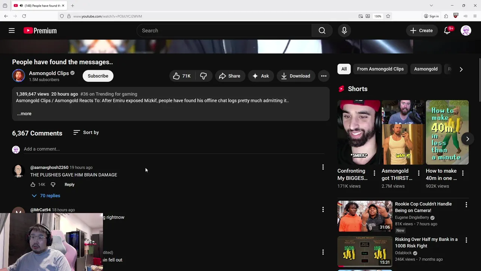
Task: Open Eugene DingleBerry channel link
Action: pyautogui.click(x=412, y=218)
